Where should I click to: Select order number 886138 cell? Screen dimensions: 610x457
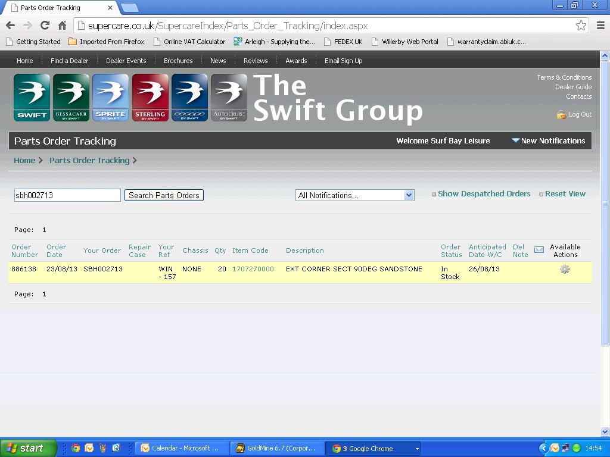tap(24, 269)
